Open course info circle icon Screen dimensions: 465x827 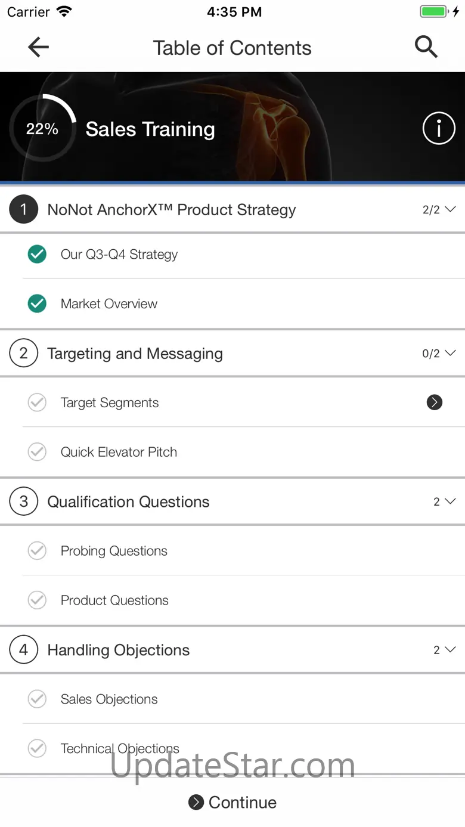(x=439, y=128)
